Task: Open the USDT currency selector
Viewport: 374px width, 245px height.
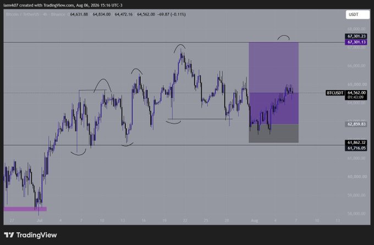Action: tap(358, 14)
